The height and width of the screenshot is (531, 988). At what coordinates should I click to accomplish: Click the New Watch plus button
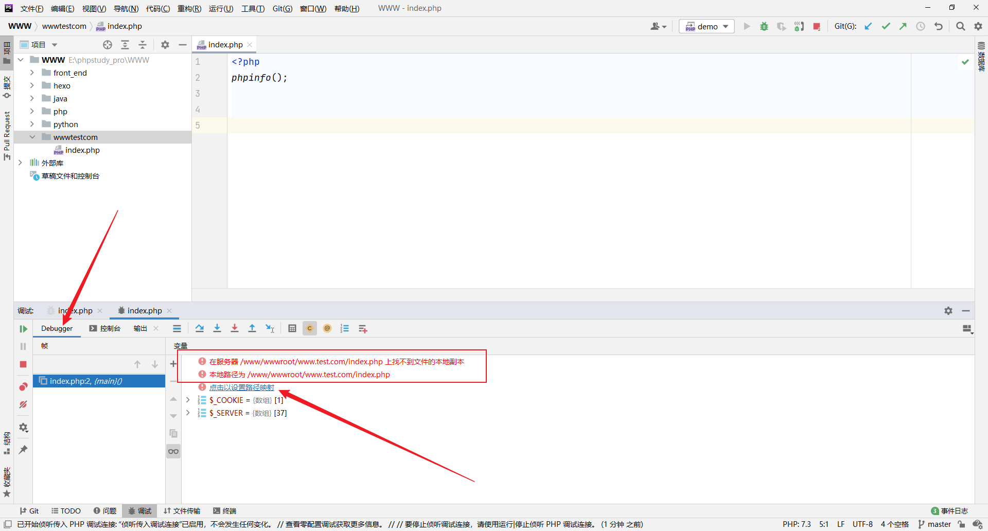point(173,364)
